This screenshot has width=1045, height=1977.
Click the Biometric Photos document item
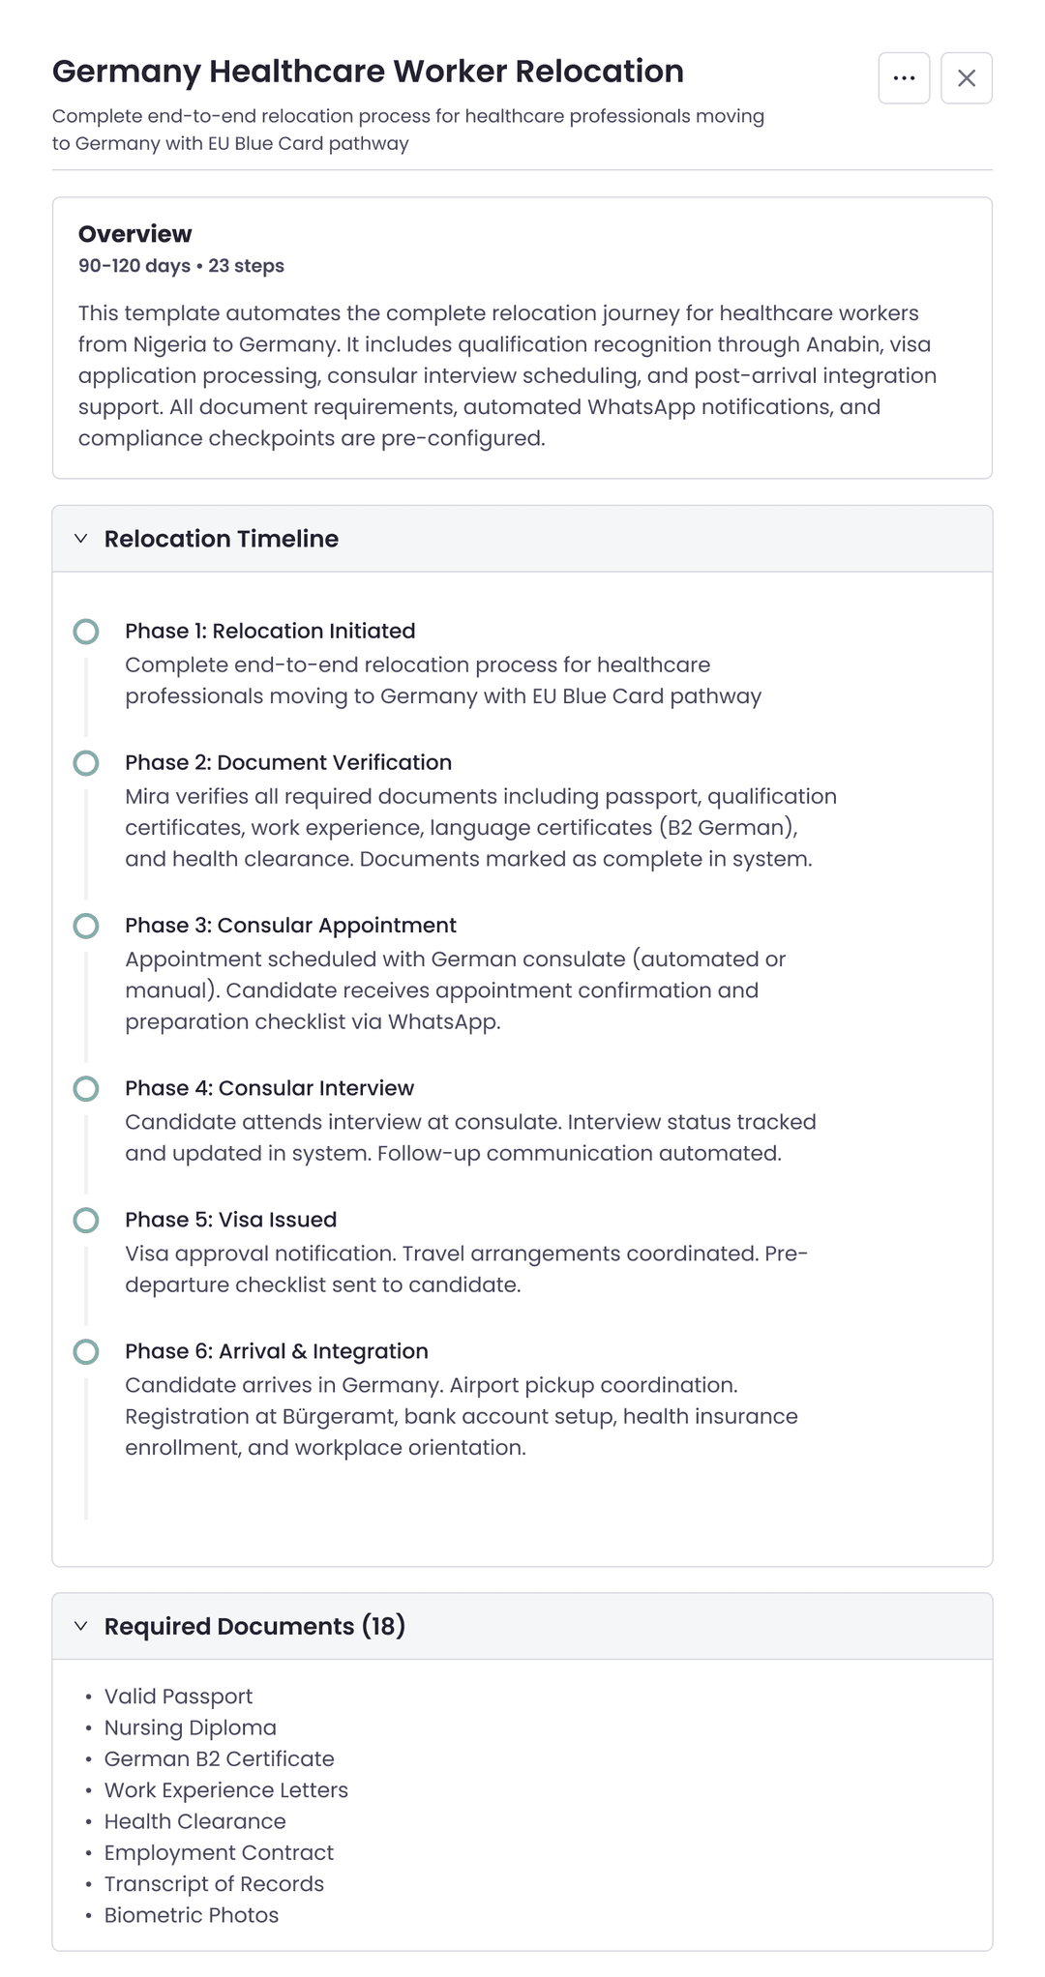[192, 1915]
